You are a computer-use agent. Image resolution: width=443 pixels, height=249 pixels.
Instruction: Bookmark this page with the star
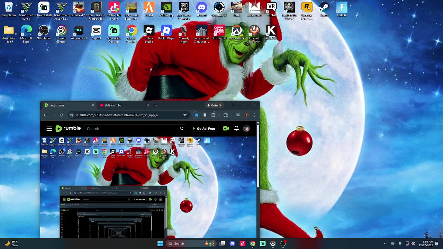point(185,115)
